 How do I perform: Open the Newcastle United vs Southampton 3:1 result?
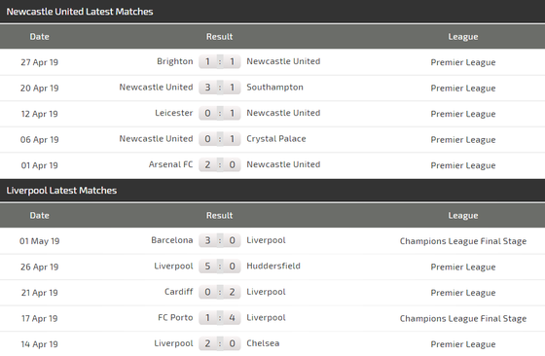coord(220,88)
